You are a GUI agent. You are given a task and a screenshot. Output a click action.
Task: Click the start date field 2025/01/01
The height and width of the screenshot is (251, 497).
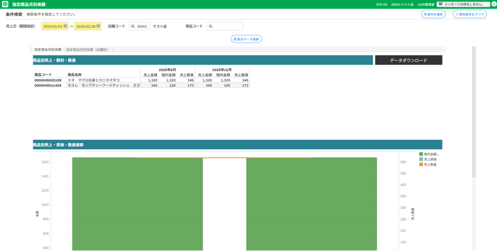[x=55, y=26]
